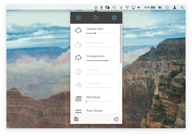
Task: Open Spotlight search in menu bar
Action: pyautogui.click(x=182, y=7)
